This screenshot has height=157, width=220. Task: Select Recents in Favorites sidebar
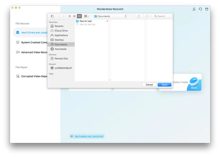point(61,26)
